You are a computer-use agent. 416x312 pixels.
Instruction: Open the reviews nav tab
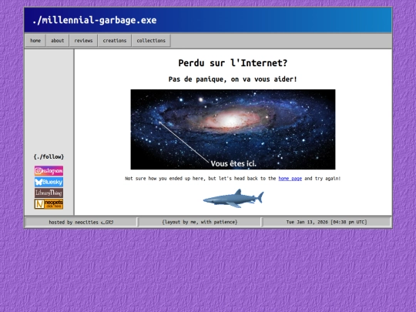click(x=83, y=41)
